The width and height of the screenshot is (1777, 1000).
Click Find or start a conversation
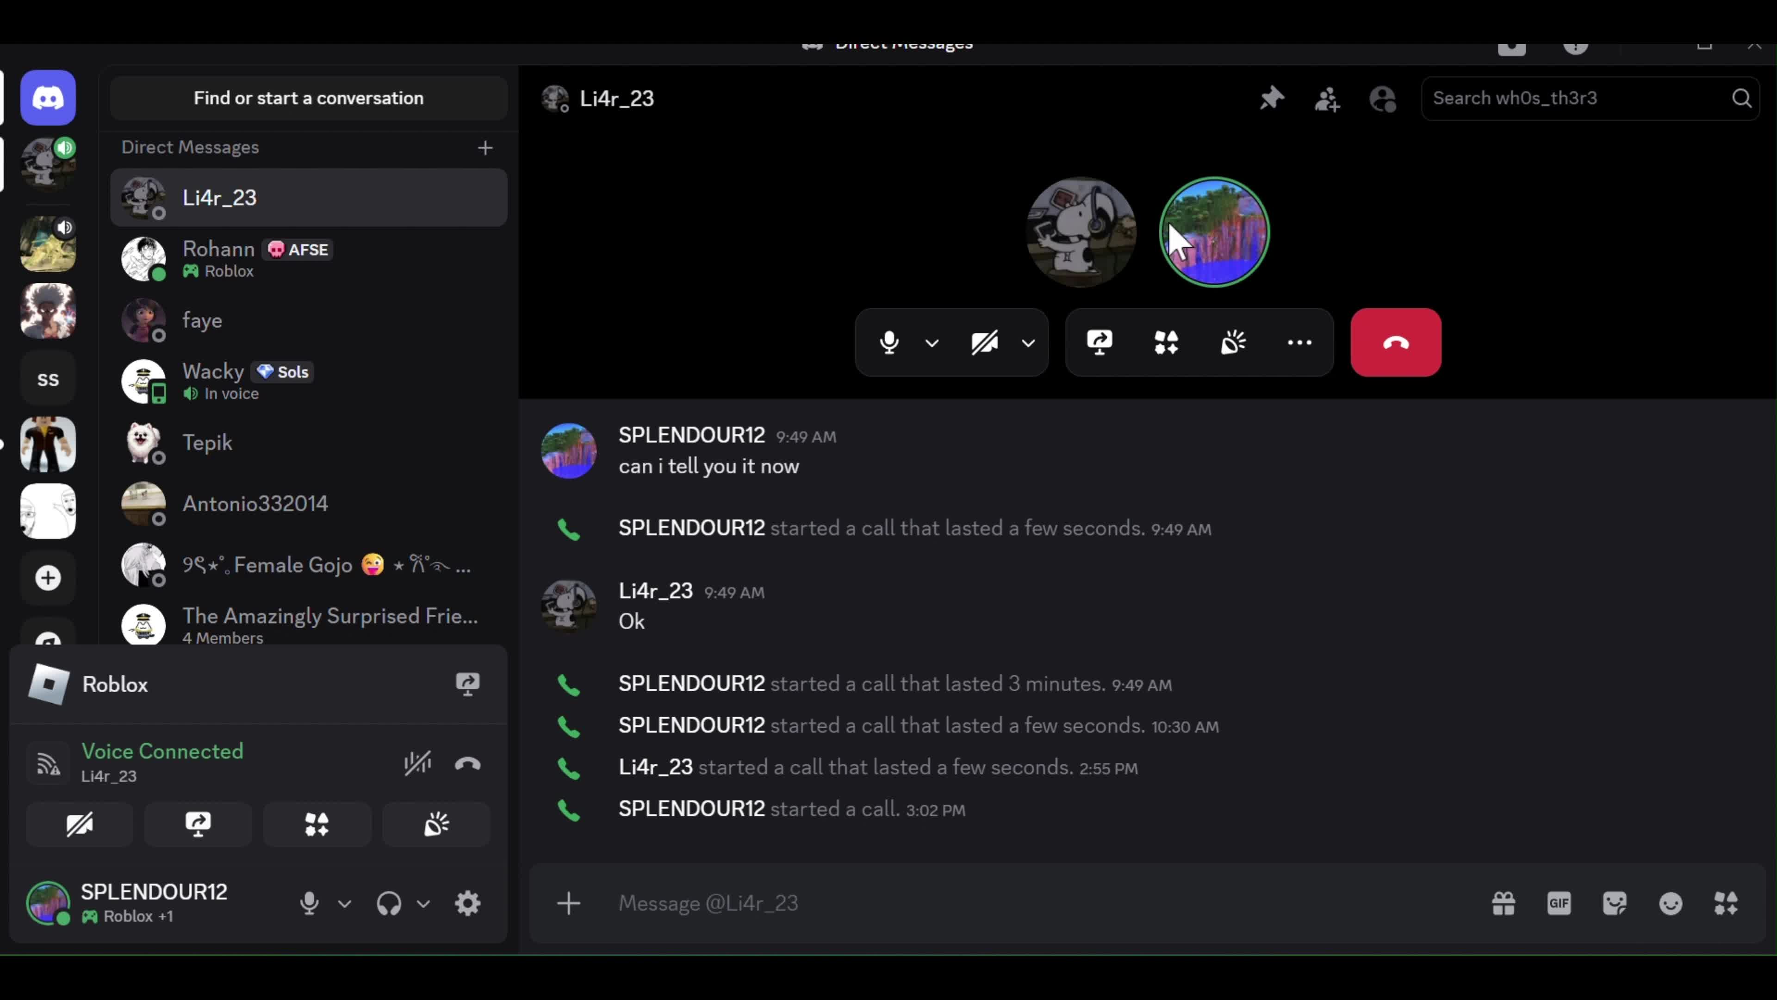click(x=308, y=98)
